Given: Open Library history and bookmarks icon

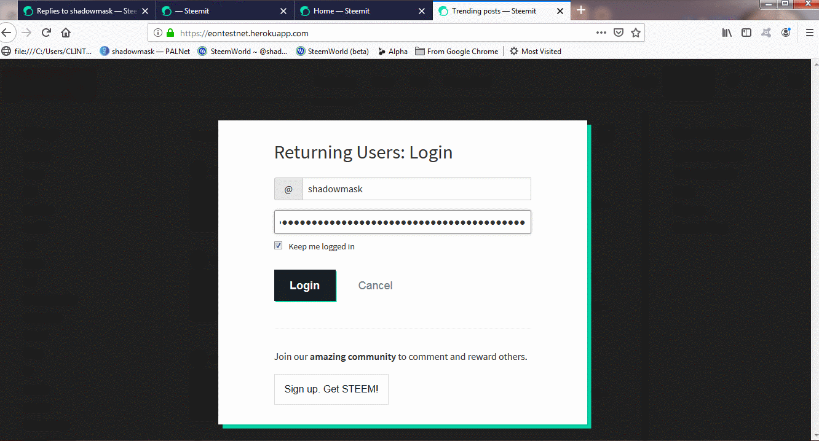Looking at the screenshot, I should click(x=727, y=33).
